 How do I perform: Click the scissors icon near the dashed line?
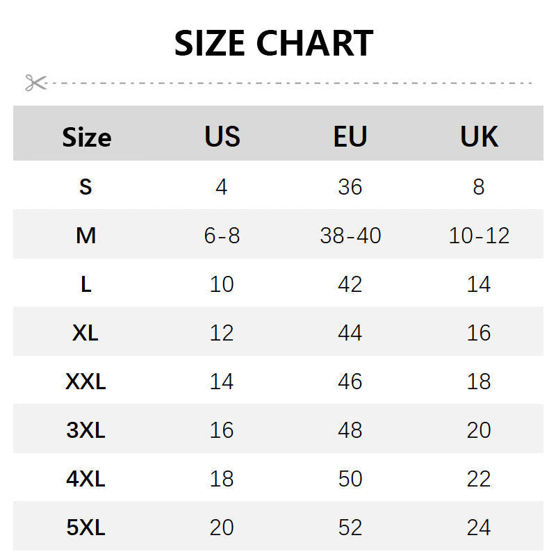[36, 83]
